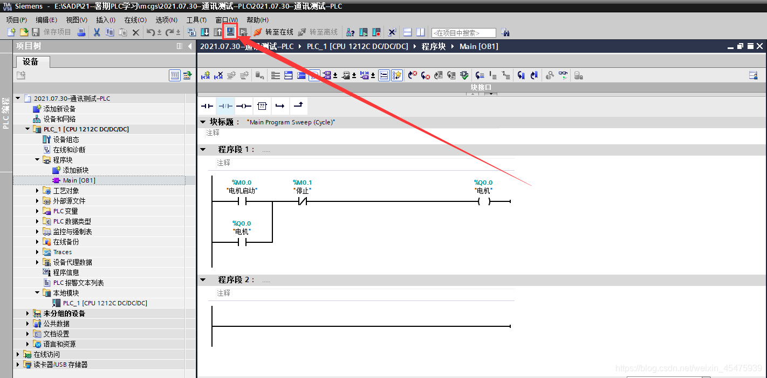The width and height of the screenshot is (767, 378).
Task: Click the paste clipboard icon
Action: (123, 32)
